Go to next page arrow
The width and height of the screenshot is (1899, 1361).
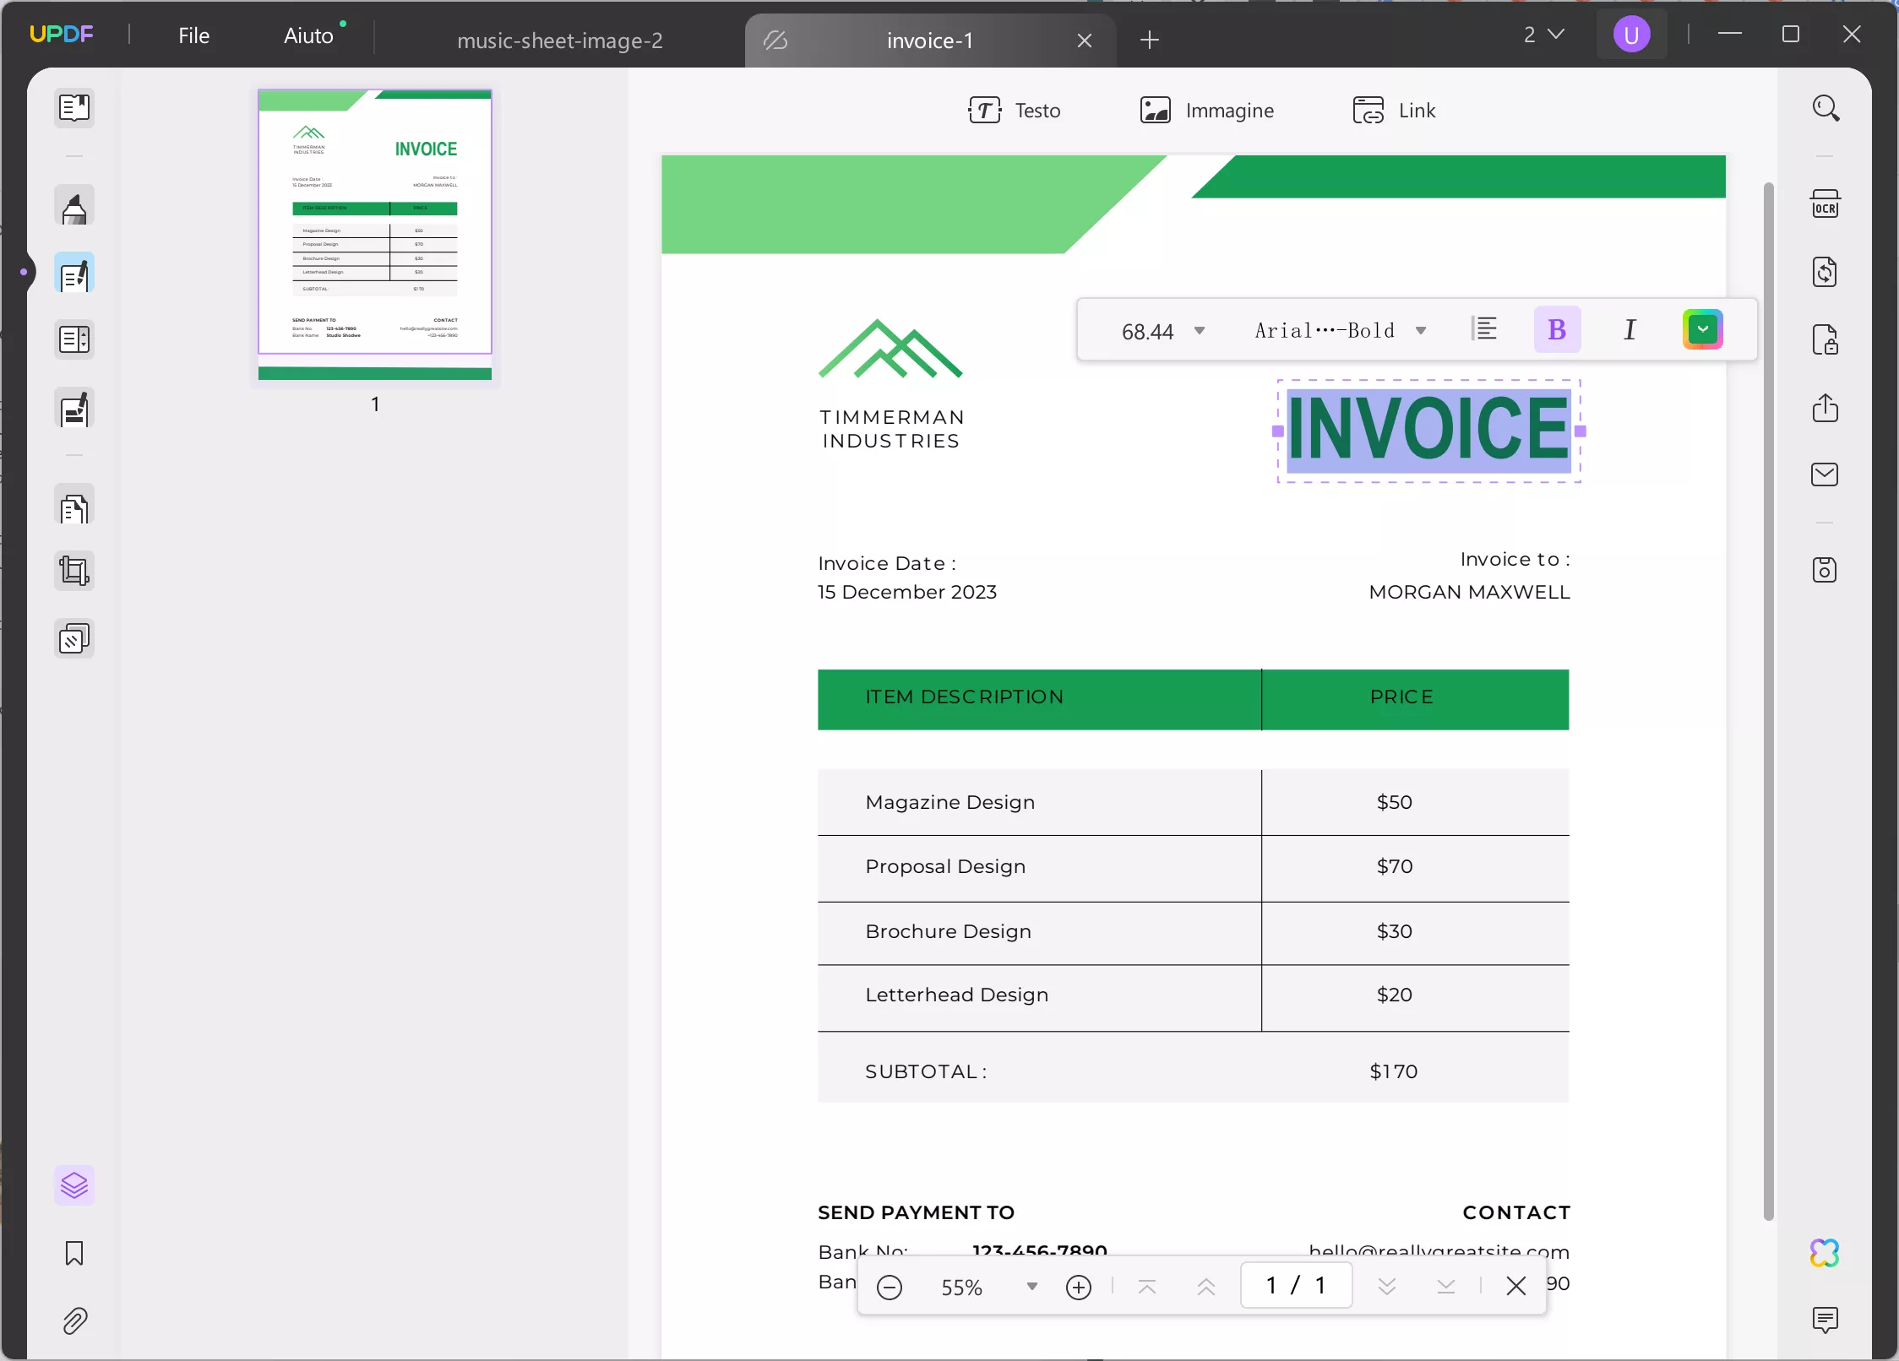click(1387, 1287)
